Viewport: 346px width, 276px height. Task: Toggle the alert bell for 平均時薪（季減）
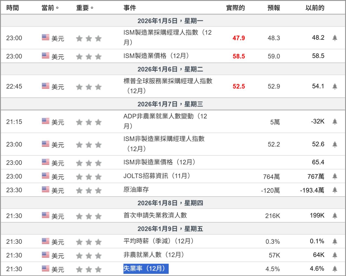pos(334,241)
